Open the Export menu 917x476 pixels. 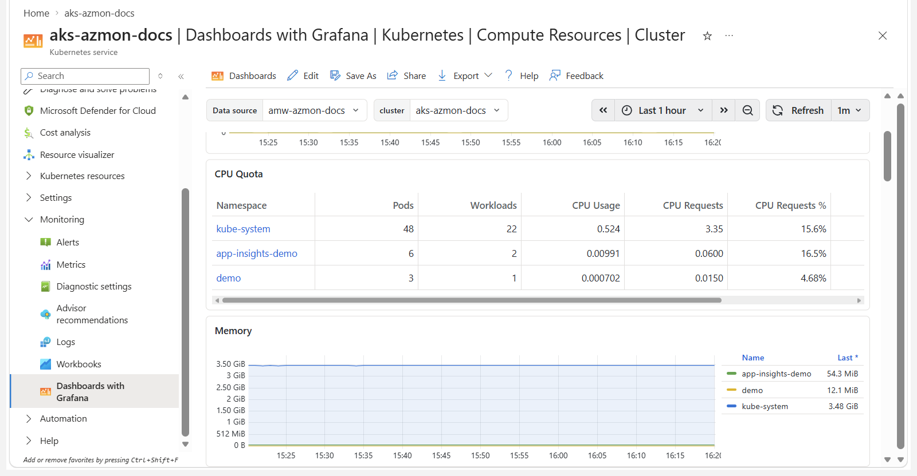pos(465,76)
